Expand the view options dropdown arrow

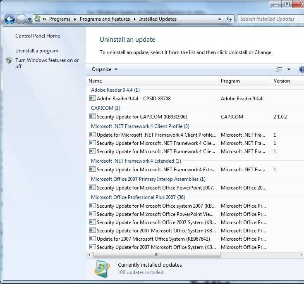[289, 69]
